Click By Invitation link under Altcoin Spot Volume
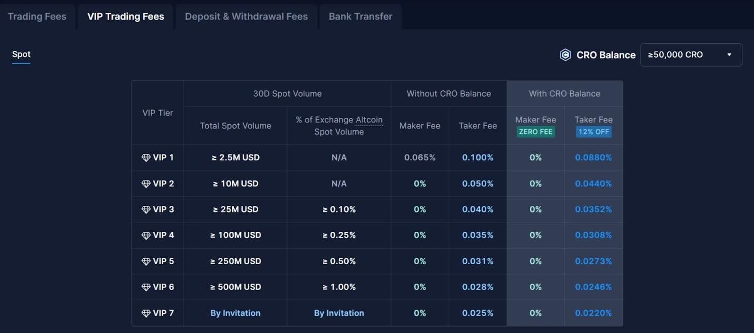The width and height of the screenshot is (754, 333). (x=339, y=313)
